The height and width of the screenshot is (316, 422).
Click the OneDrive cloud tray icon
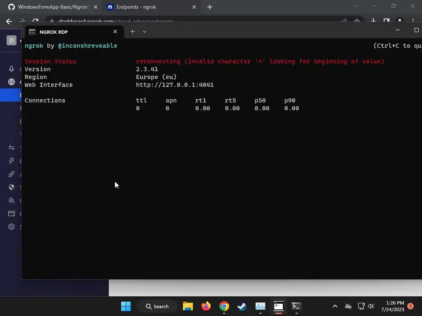pyautogui.click(x=348, y=306)
